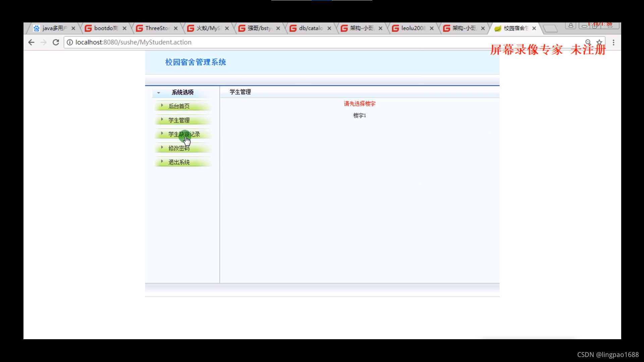
Task: Click the zoom magnifier icon in address bar
Action: click(588, 42)
